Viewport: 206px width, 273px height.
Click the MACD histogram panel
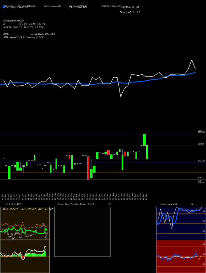(25, 256)
